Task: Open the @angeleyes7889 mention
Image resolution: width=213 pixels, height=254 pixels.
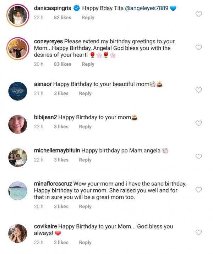Action: (x=146, y=8)
